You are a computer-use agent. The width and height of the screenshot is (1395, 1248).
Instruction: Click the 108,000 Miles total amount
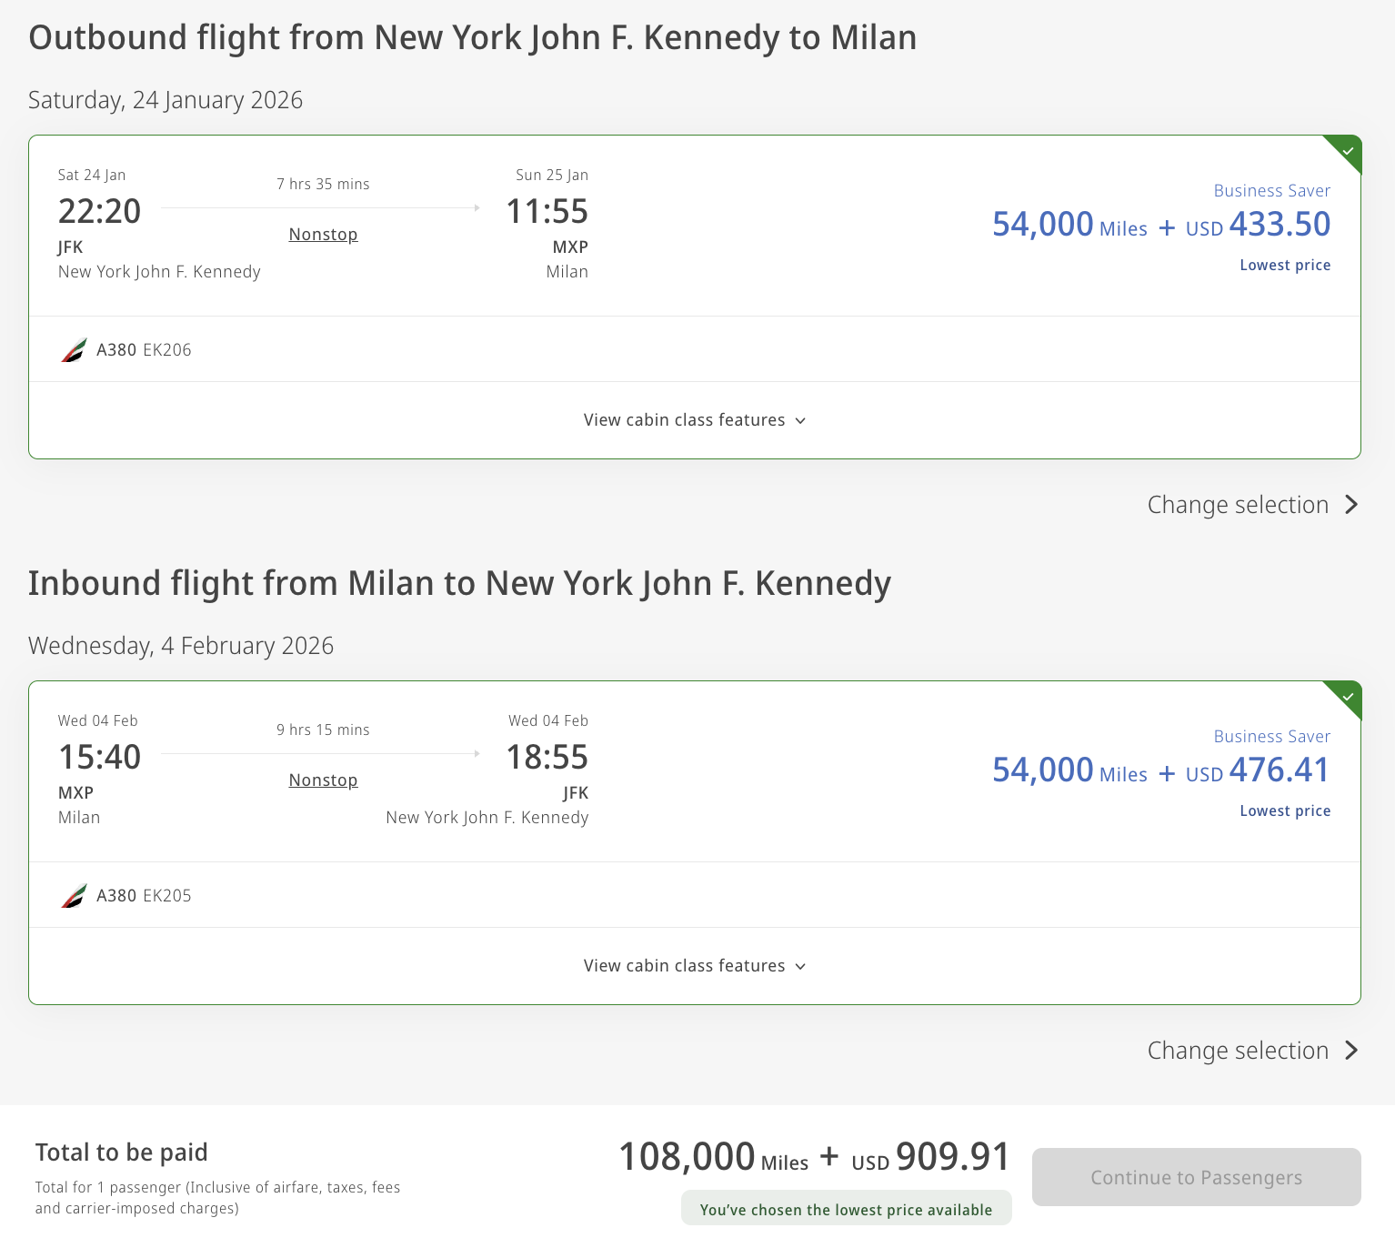point(713,1158)
